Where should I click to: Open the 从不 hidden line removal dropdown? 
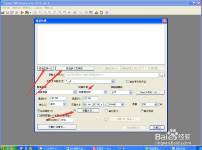click(130, 92)
